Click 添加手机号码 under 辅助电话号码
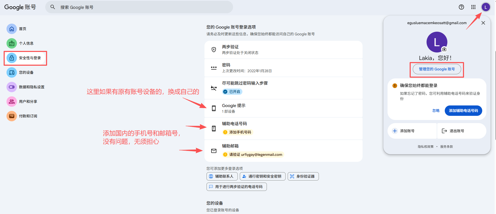This screenshot has width=496, height=214. pyautogui.click(x=238, y=132)
